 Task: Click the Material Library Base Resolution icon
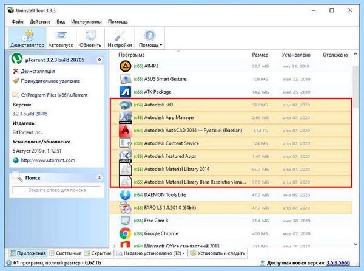tap(126, 182)
